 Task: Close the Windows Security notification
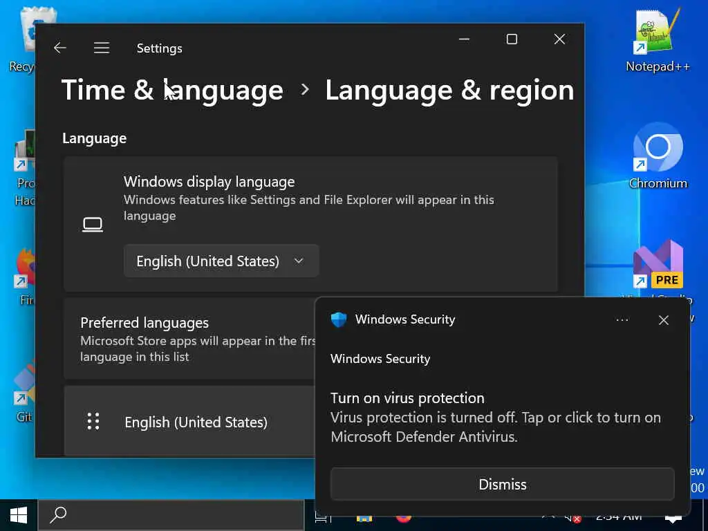(663, 320)
